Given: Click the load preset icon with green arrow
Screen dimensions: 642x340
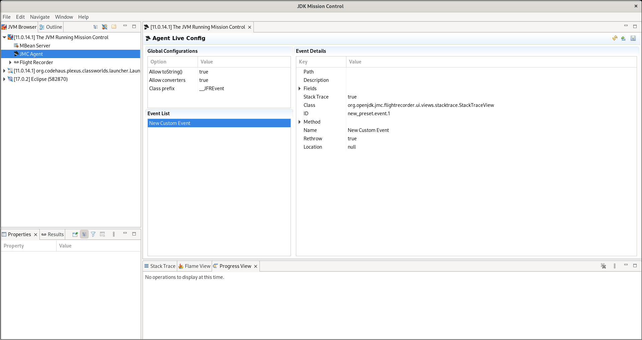Looking at the screenshot, I should point(623,38).
